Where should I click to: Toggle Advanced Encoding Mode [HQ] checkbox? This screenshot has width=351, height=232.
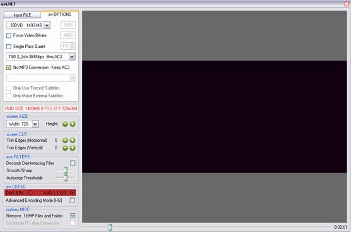pos(72,200)
